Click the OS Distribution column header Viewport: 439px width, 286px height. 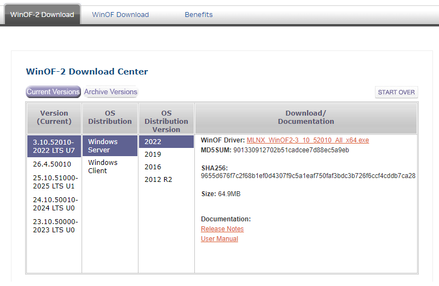(110, 118)
